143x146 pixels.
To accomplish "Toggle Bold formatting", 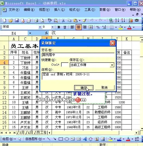I will tap(59, 27).
